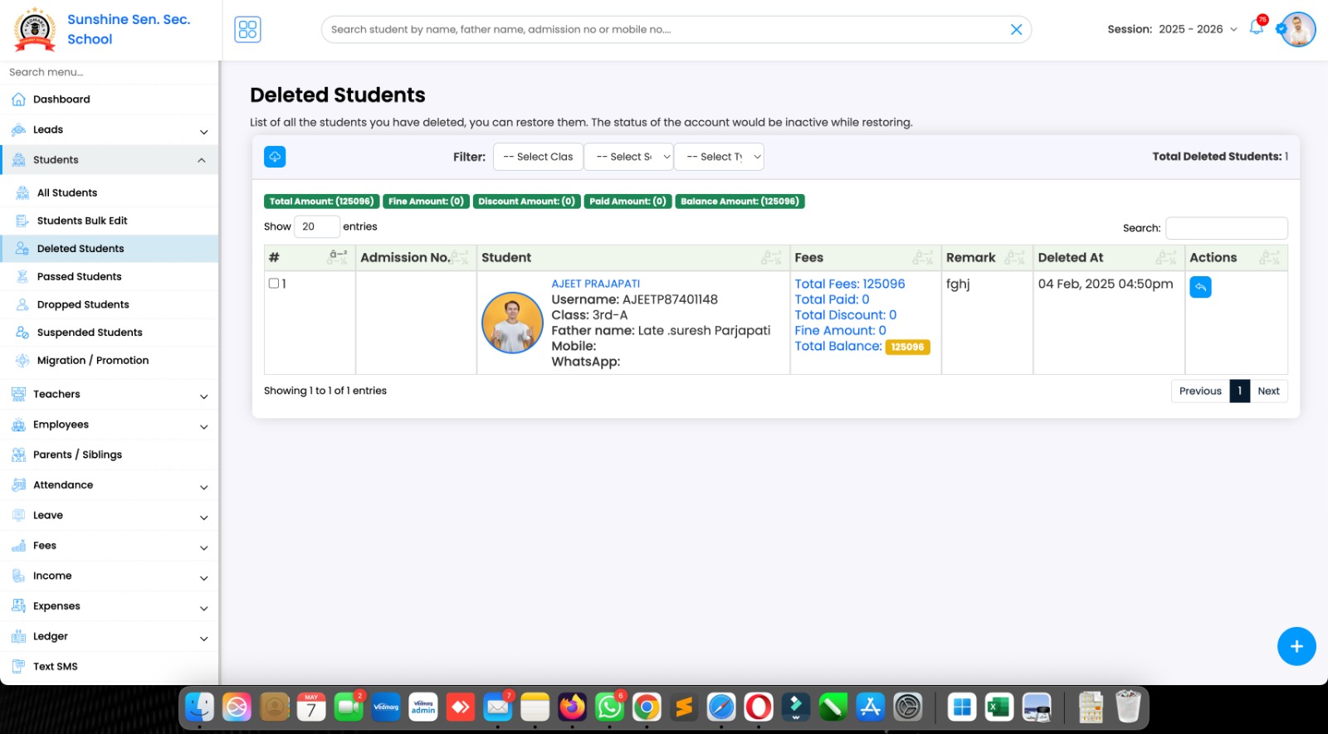The image size is (1328, 734).
Task: Expand the Employees menu
Action: pyautogui.click(x=110, y=425)
